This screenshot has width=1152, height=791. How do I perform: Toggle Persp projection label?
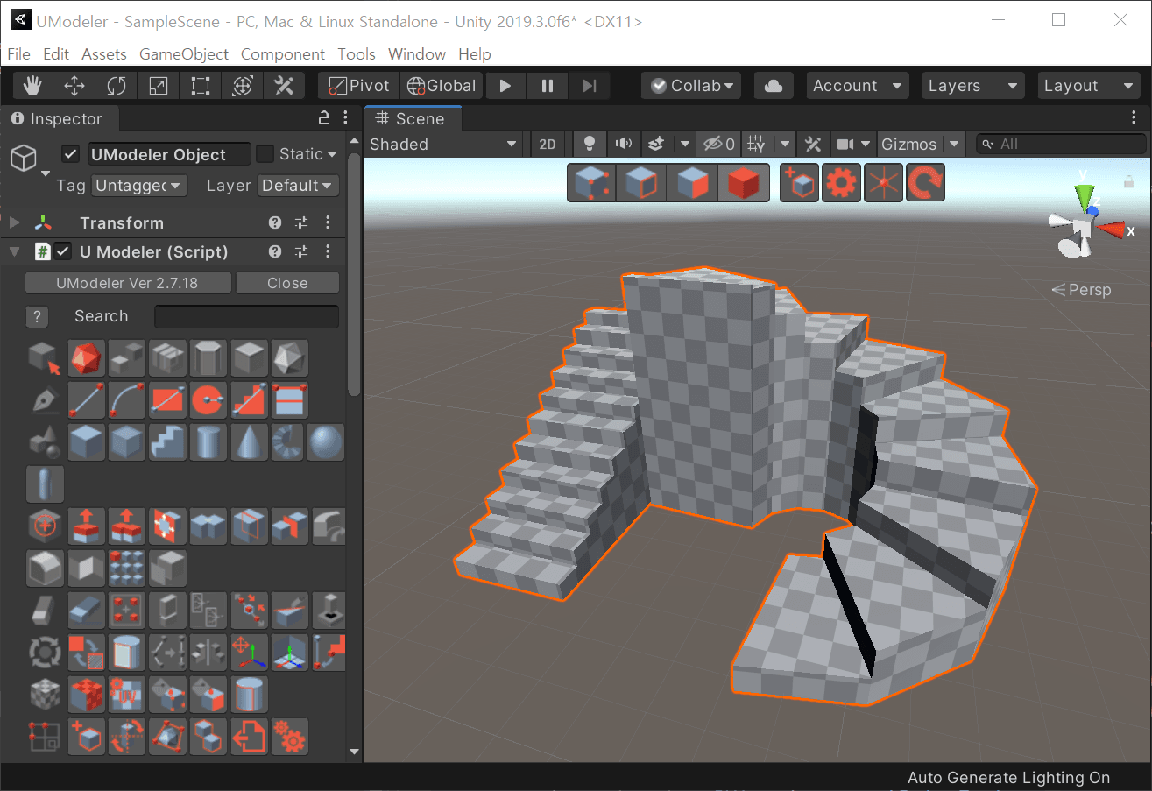click(1083, 290)
